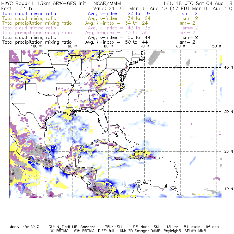Click the blue 'Total cloud mixing ratio' label
This screenshot has width=234, height=234.
[29, 14]
